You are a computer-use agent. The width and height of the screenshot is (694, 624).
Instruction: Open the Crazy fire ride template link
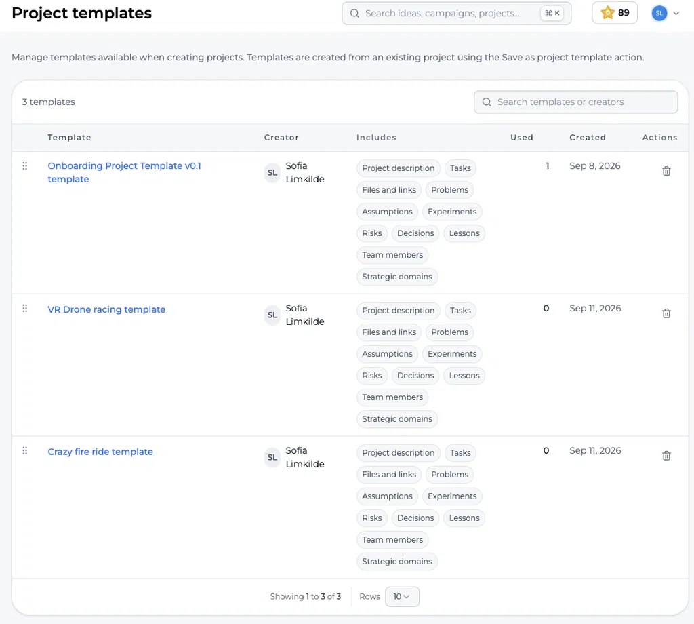pyautogui.click(x=100, y=452)
